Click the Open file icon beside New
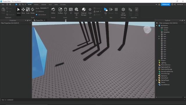186x105 pixels. pyautogui.click(x=10, y=4)
